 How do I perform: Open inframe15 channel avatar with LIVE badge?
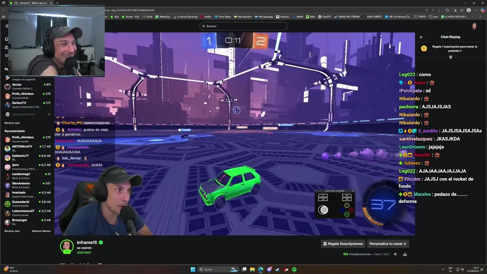[67, 247]
